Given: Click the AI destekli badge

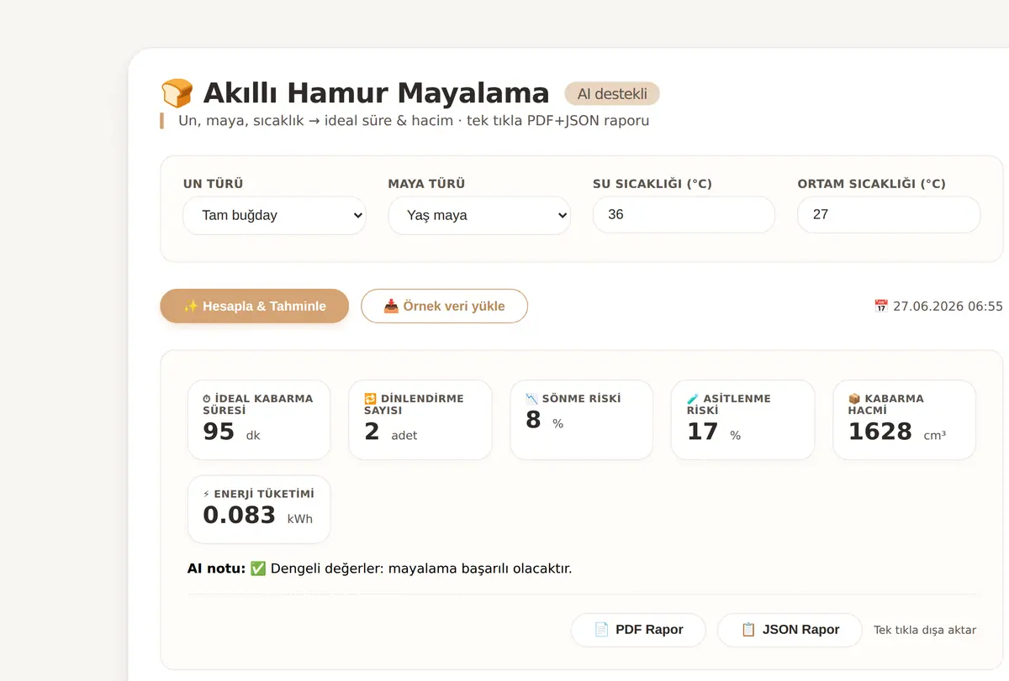Looking at the screenshot, I should click(612, 94).
